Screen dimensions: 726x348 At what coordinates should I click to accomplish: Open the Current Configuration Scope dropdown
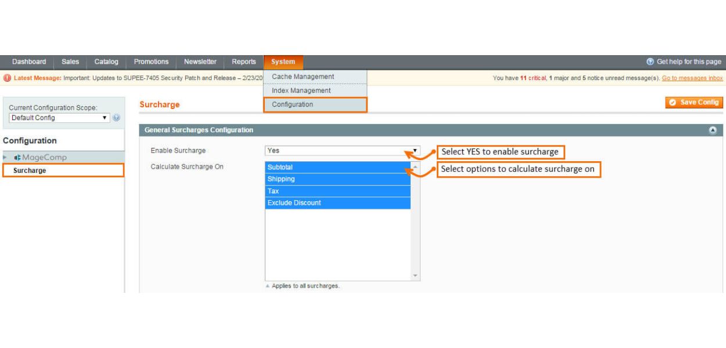[x=60, y=118]
